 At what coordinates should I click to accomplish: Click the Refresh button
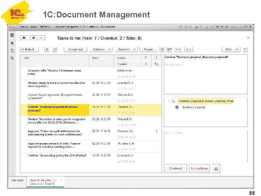click(x=29, y=49)
